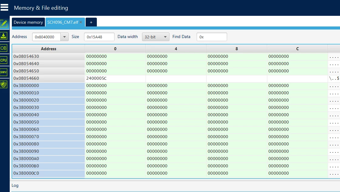Click the column C header
Viewport: 340px width, 192px height.
(x=297, y=49)
